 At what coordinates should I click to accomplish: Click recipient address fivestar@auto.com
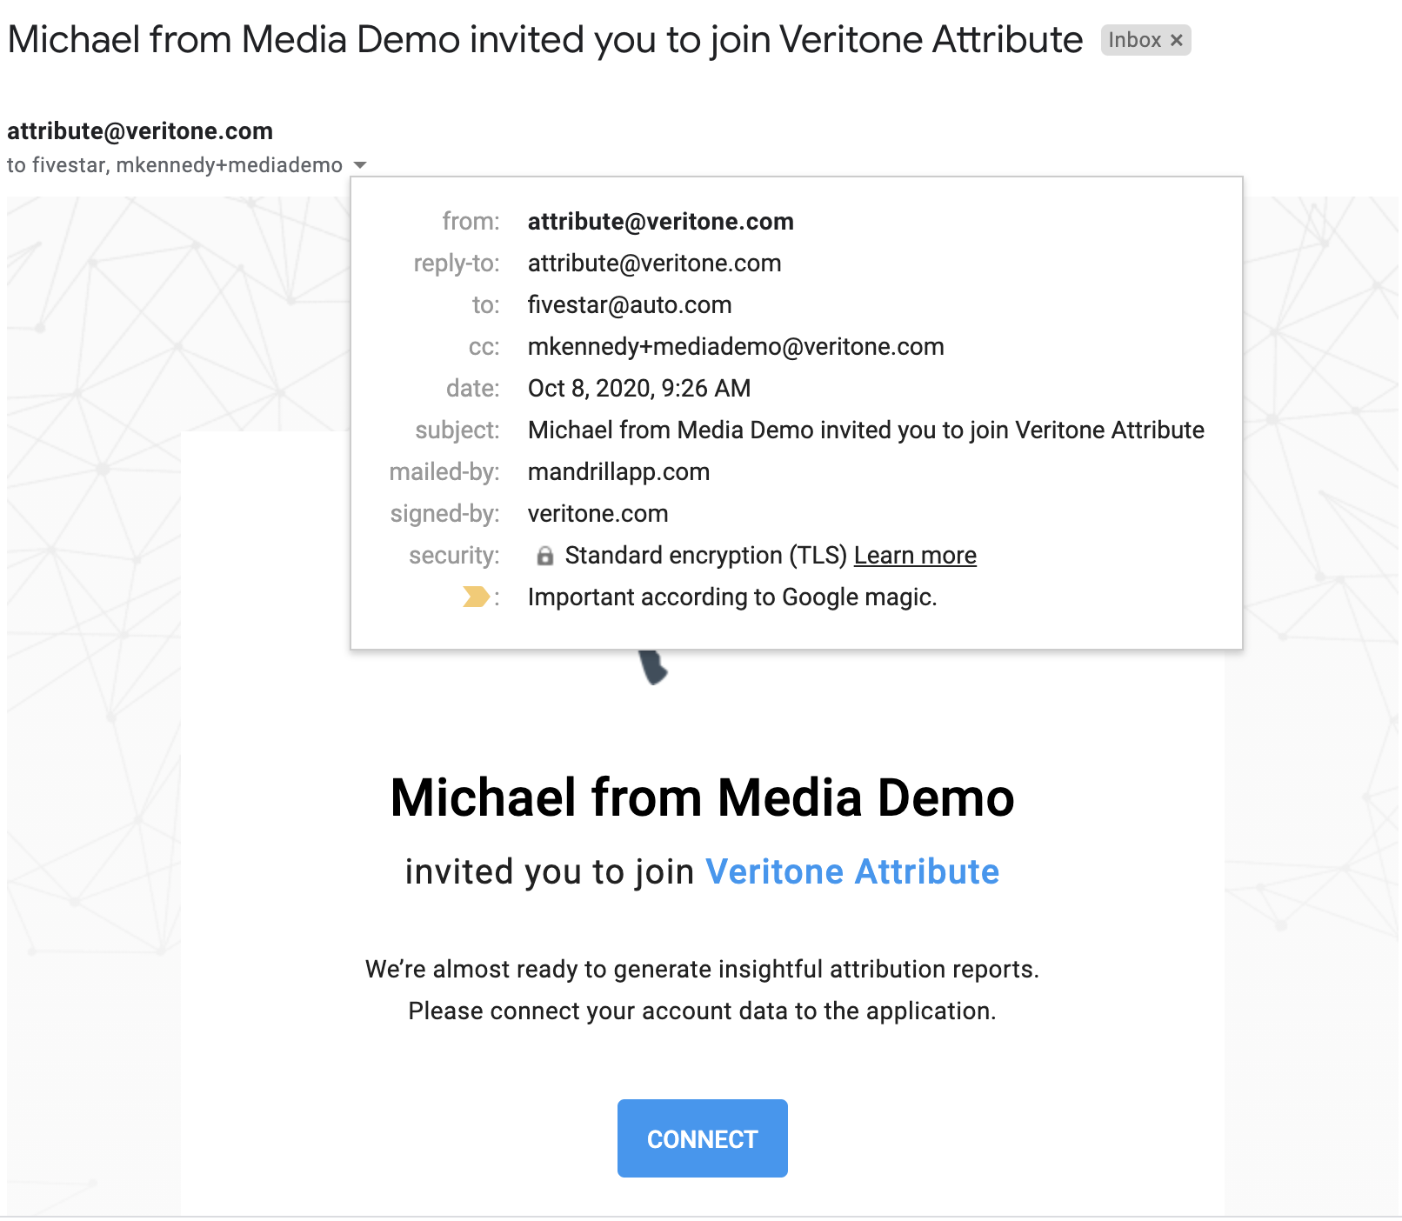(x=629, y=305)
